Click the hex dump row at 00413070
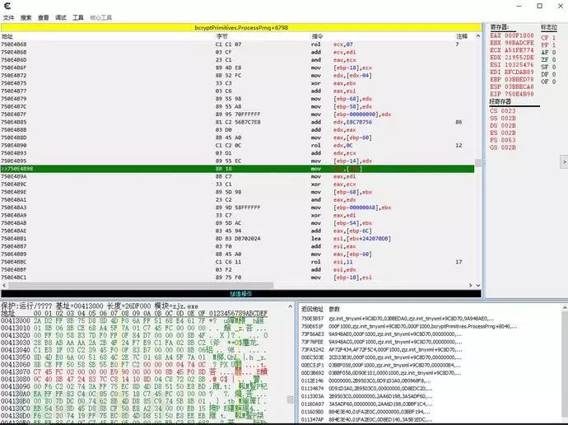The width and height of the screenshot is (568, 425). point(134,371)
